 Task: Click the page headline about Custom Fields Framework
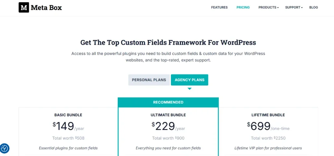[x=168, y=43]
